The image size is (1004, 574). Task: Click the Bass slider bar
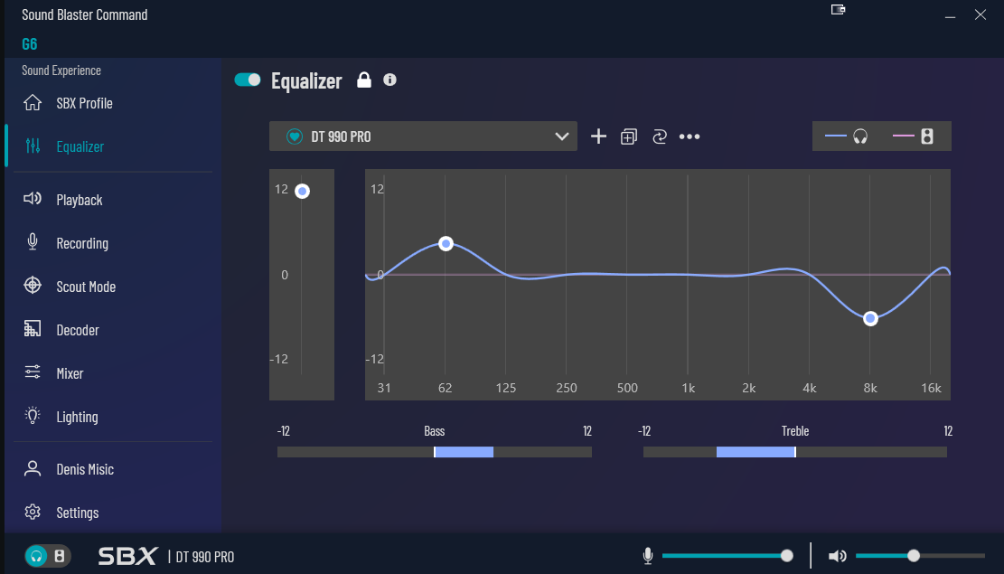click(x=434, y=452)
